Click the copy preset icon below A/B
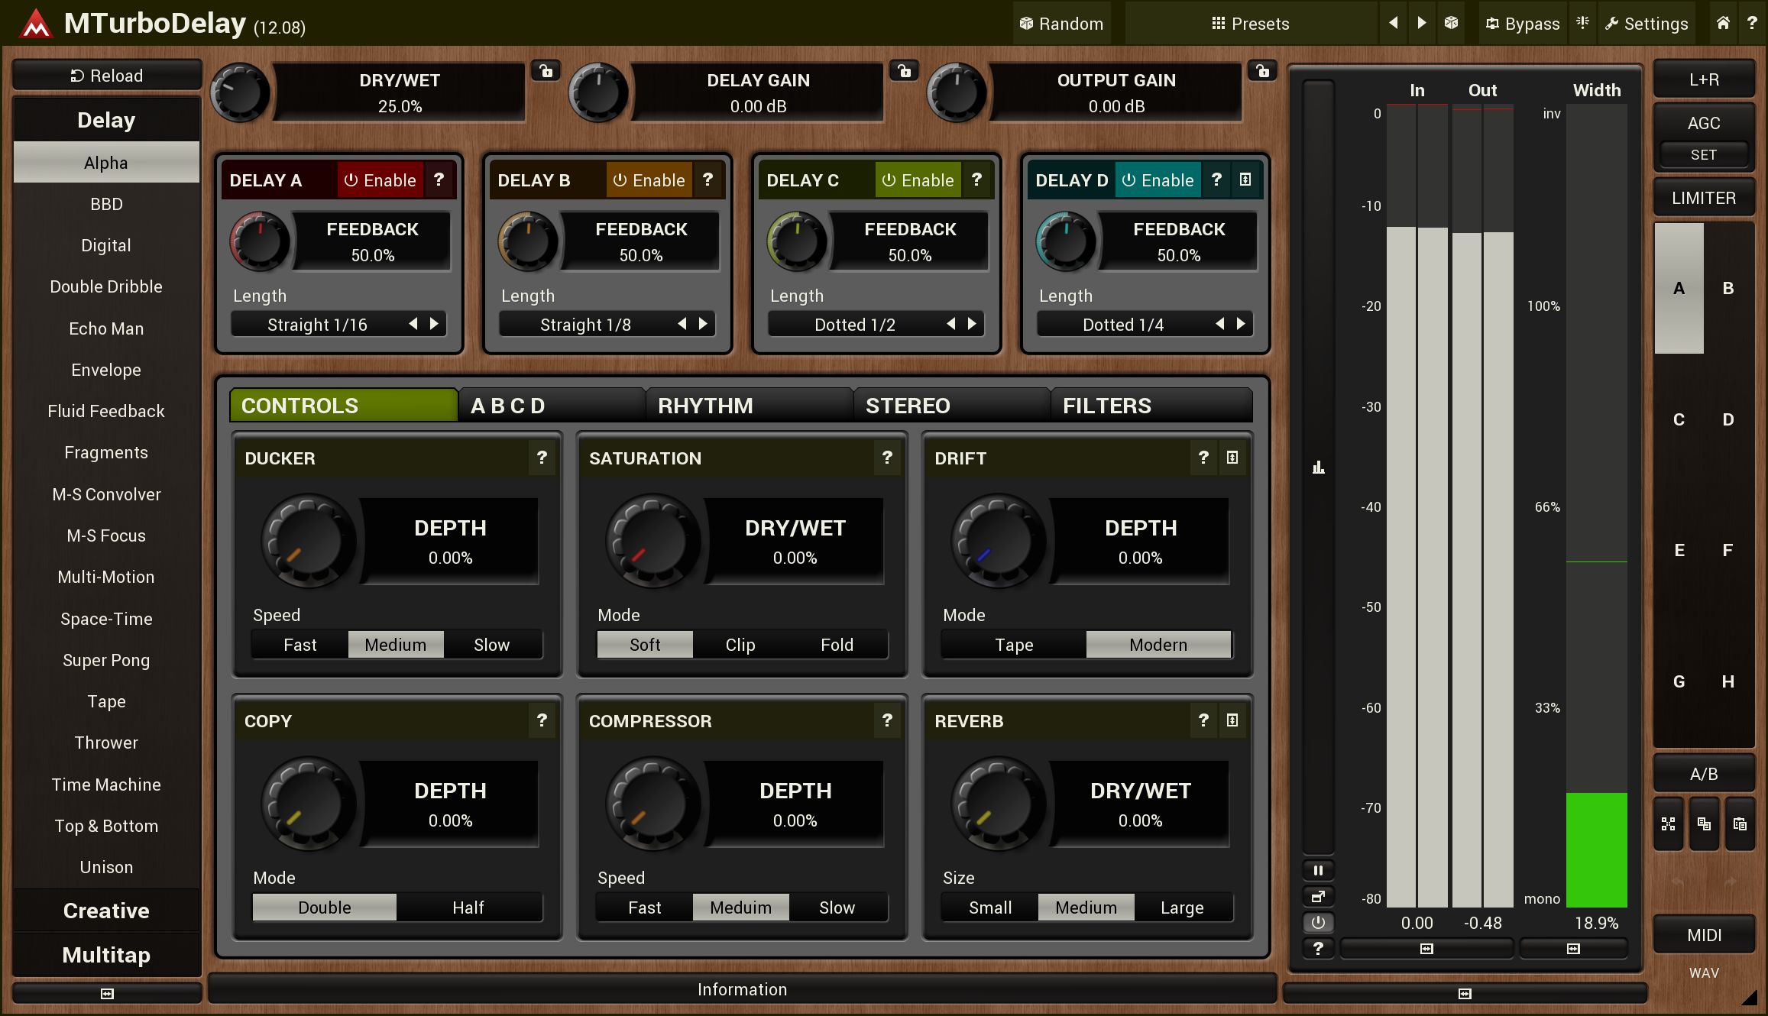 pyautogui.click(x=1704, y=823)
